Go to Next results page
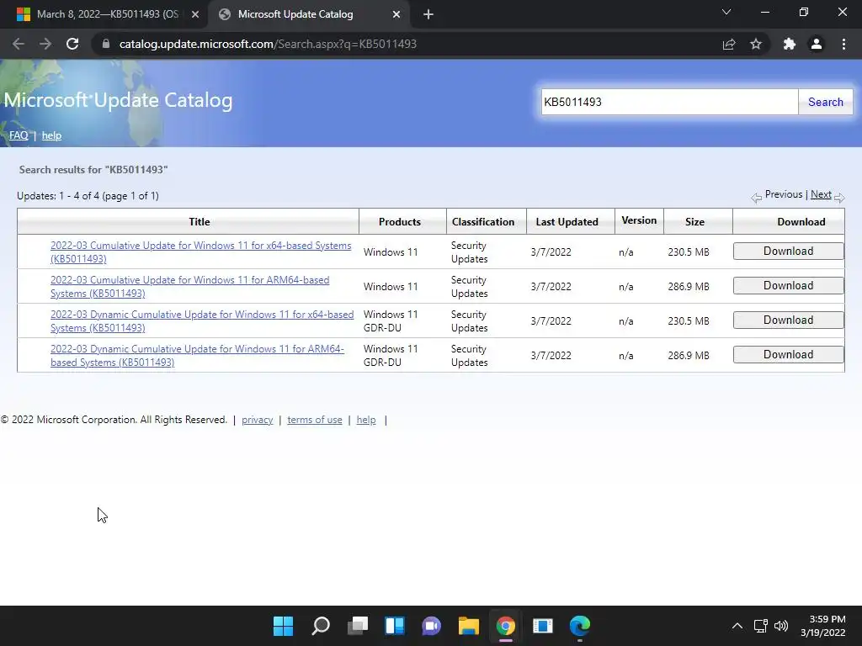Viewport: 862px width, 646px height. [821, 194]
